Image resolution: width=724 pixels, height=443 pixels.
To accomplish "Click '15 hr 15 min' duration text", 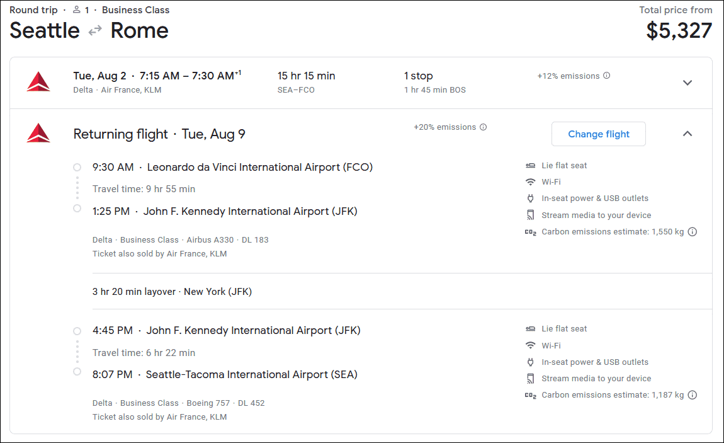I will (306, 76).
